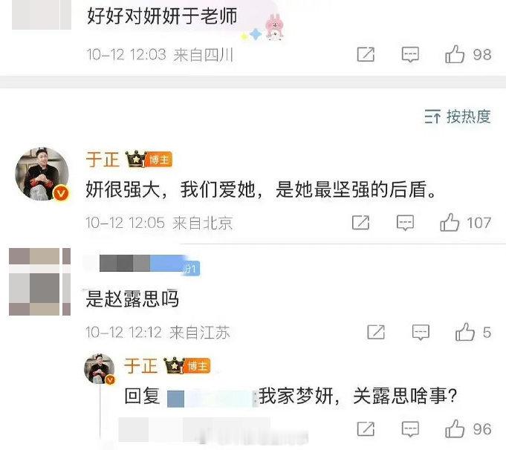Screen dimensions: 506x450
Task: Open 于正's profile picture in main comment
Action: 42,175
